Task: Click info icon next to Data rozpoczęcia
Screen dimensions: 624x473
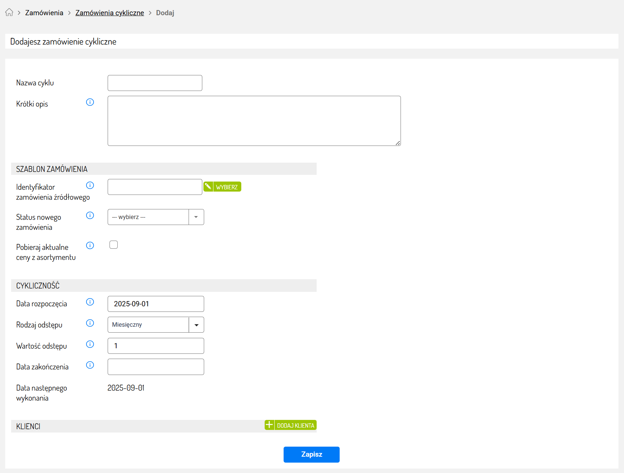Action: [90, 302]
